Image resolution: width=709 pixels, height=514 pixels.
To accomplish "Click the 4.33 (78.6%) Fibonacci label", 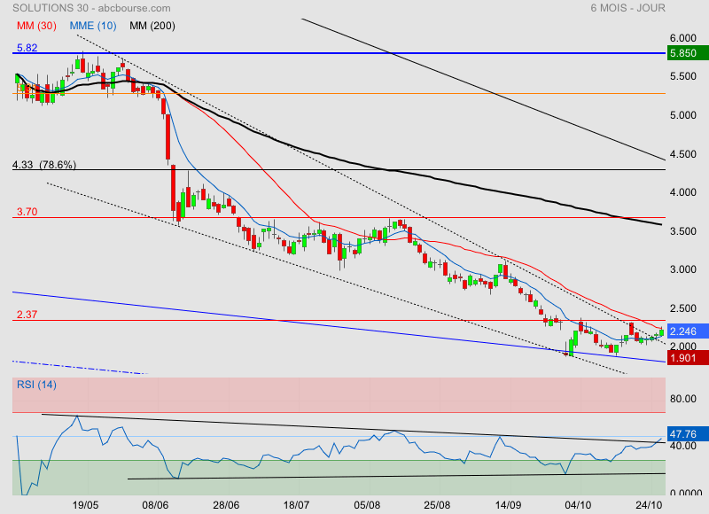I will tap(43, 165).
